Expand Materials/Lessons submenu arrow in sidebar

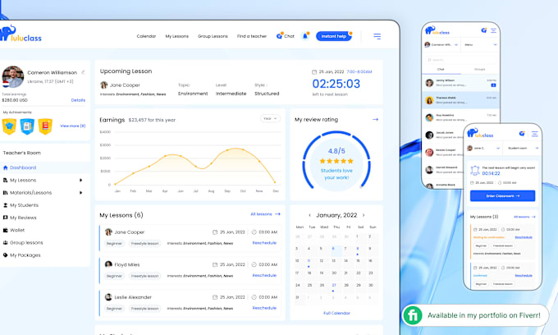pyautogui.click(x=80, y=193)
